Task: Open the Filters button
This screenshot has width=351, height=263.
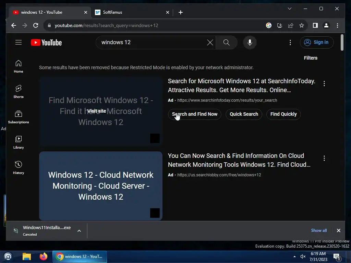Action: pos(311,58)
